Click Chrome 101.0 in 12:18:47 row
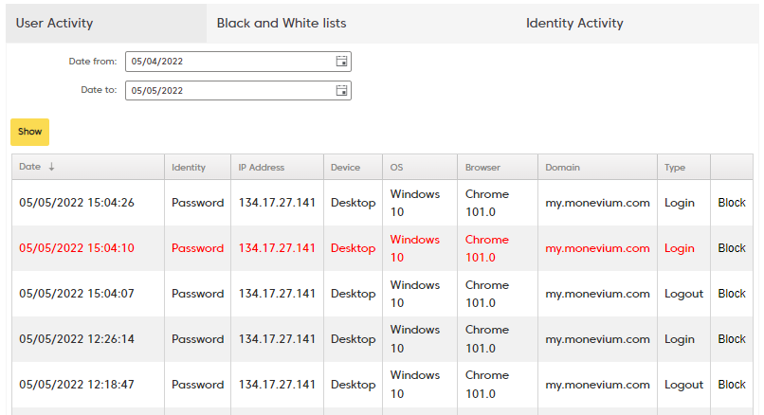This screenshot has width=764, height=415. point(487,385)
